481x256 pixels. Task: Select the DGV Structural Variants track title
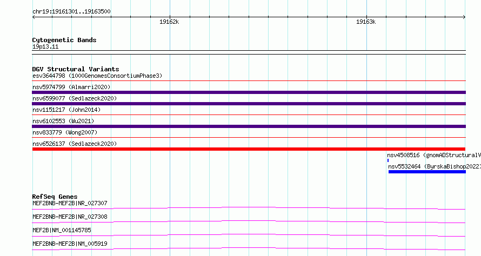(76, 69)
